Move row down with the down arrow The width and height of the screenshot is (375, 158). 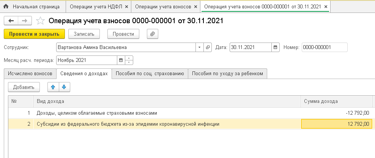(64, 87)
